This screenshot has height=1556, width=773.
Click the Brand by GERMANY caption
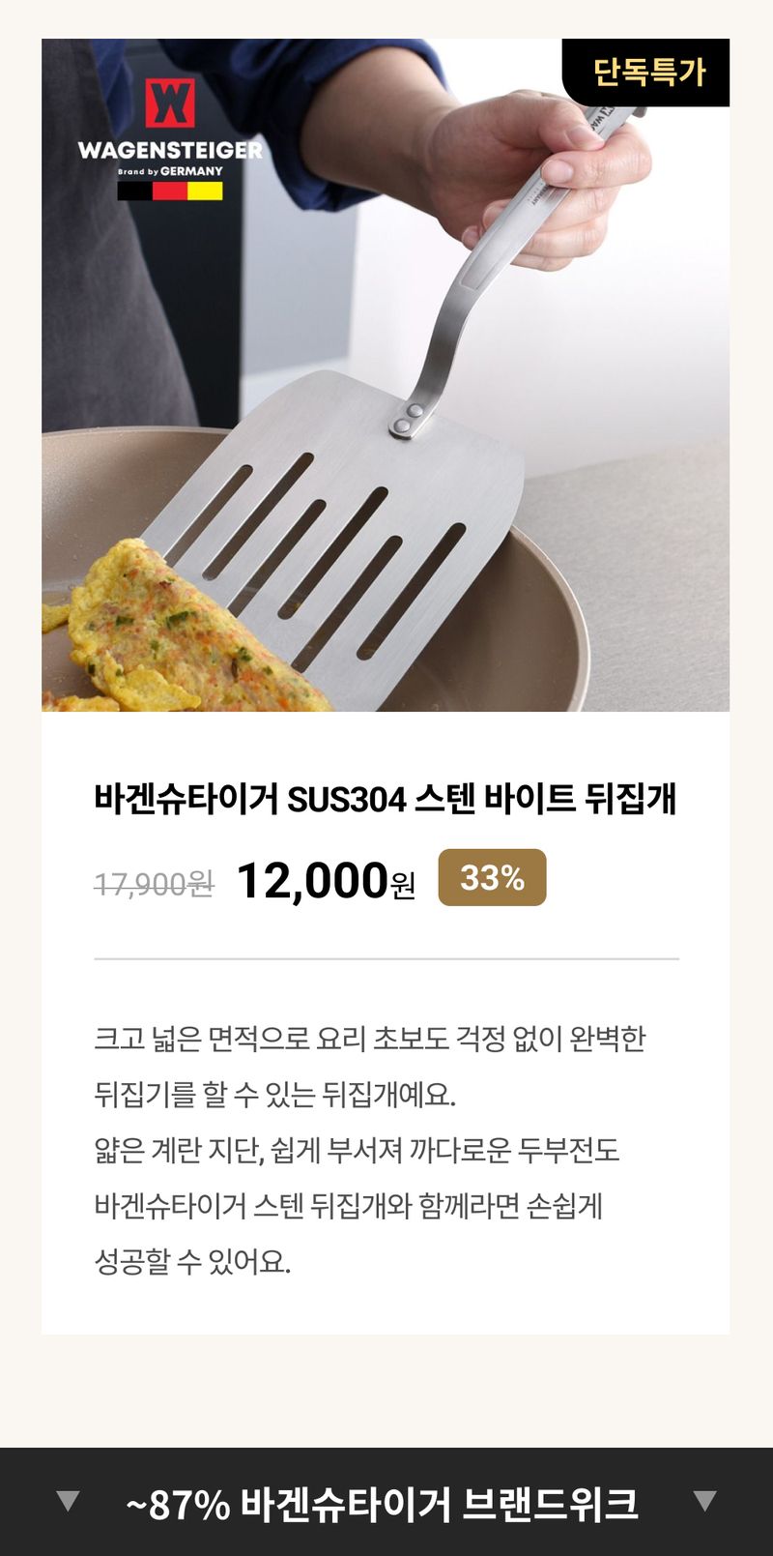(x=170, y=171)
